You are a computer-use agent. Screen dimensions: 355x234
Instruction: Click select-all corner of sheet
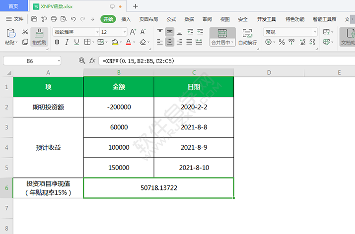pos(9,73)
